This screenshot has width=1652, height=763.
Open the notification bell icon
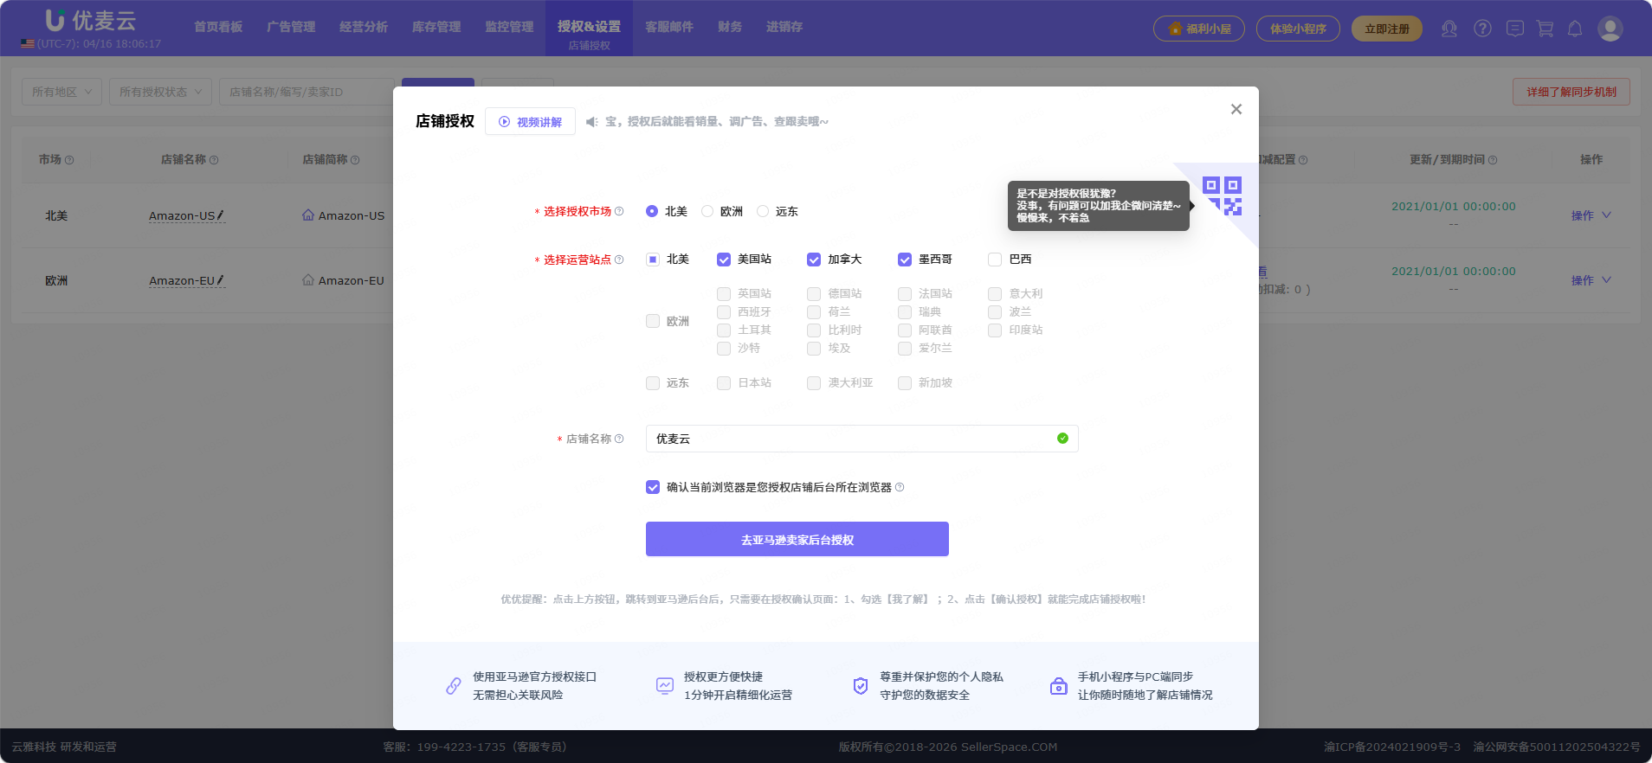(x=1575, y=29)
